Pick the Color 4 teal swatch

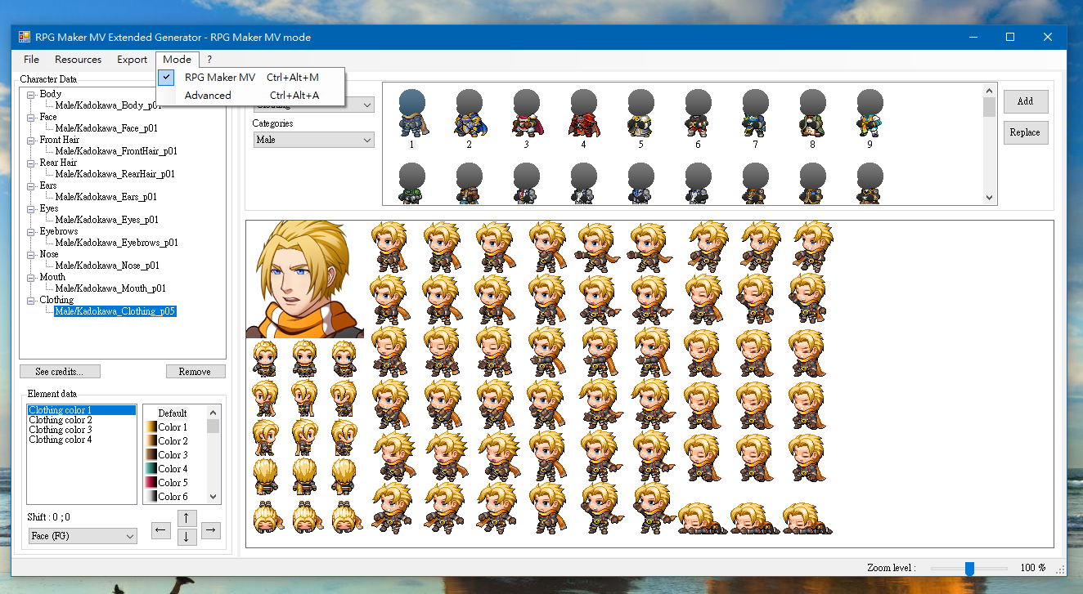point(151,469)
